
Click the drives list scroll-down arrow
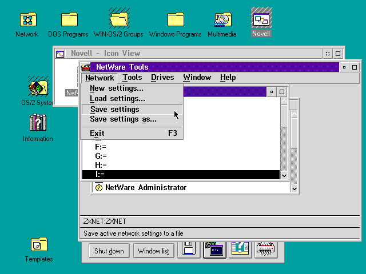(x=284, y=175)
